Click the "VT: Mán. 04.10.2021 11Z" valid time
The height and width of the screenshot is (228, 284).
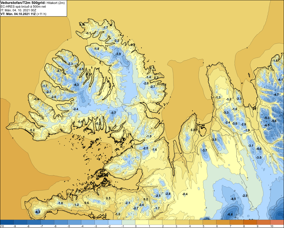tap(18, 14)
